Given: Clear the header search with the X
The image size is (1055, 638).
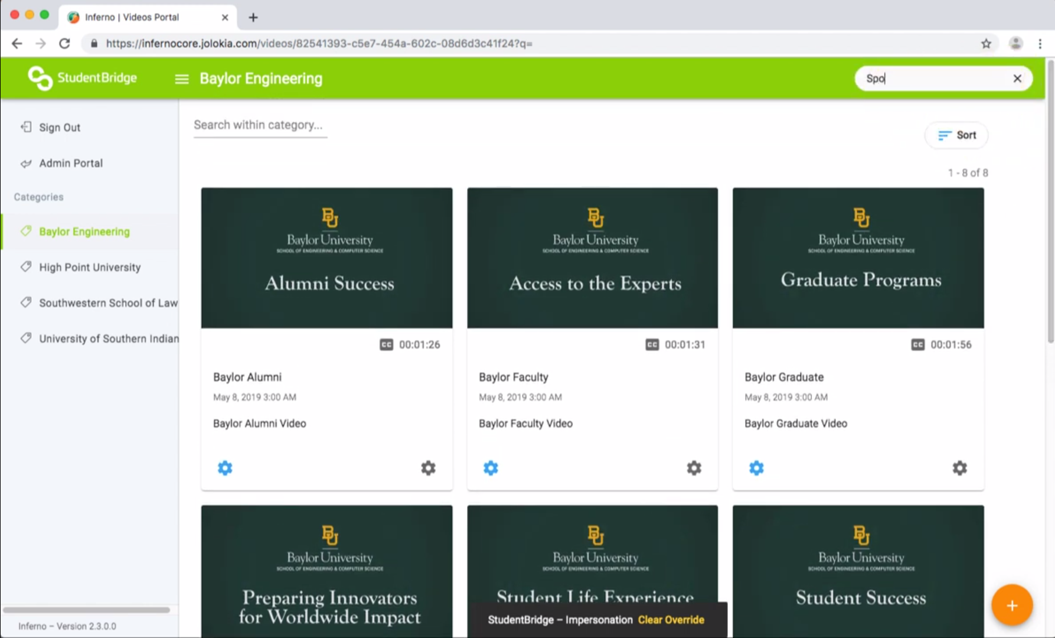Looking at the screenshot, I should click(1017, 79).
